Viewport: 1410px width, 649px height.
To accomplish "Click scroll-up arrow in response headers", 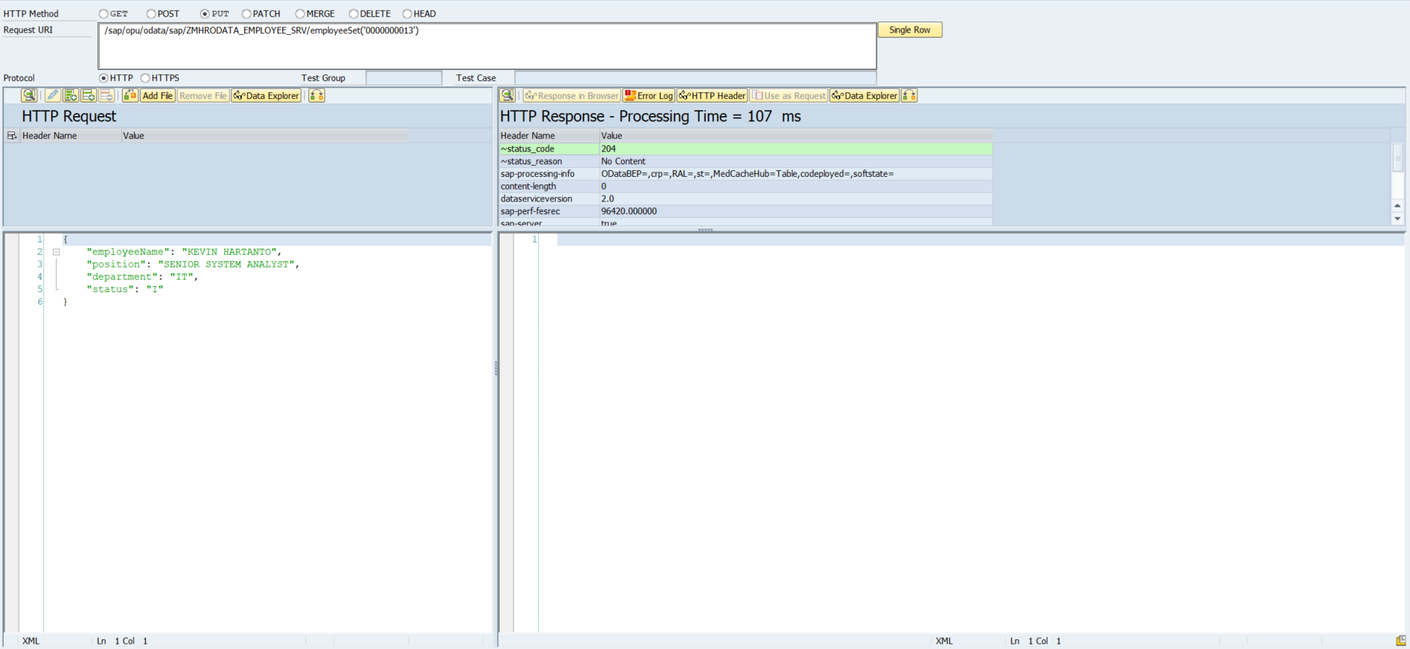I will tap(1397, 205).
